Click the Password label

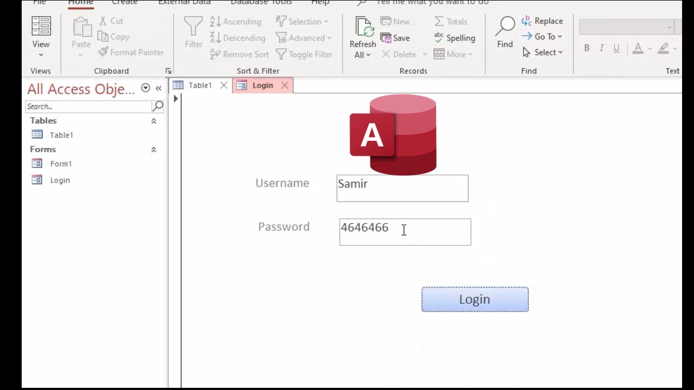click(284, 227)
